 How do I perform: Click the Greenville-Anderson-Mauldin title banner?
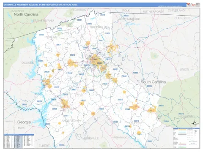(95, 5)
